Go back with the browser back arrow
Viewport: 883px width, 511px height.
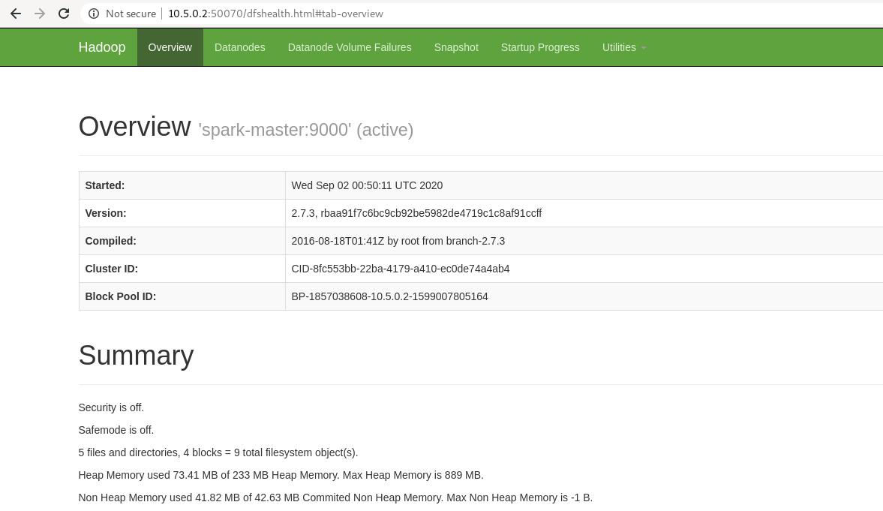coord(16,14)
